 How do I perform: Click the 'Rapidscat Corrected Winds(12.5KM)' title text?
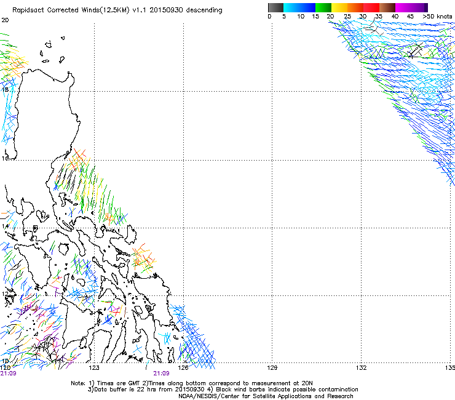click(71, 10)
